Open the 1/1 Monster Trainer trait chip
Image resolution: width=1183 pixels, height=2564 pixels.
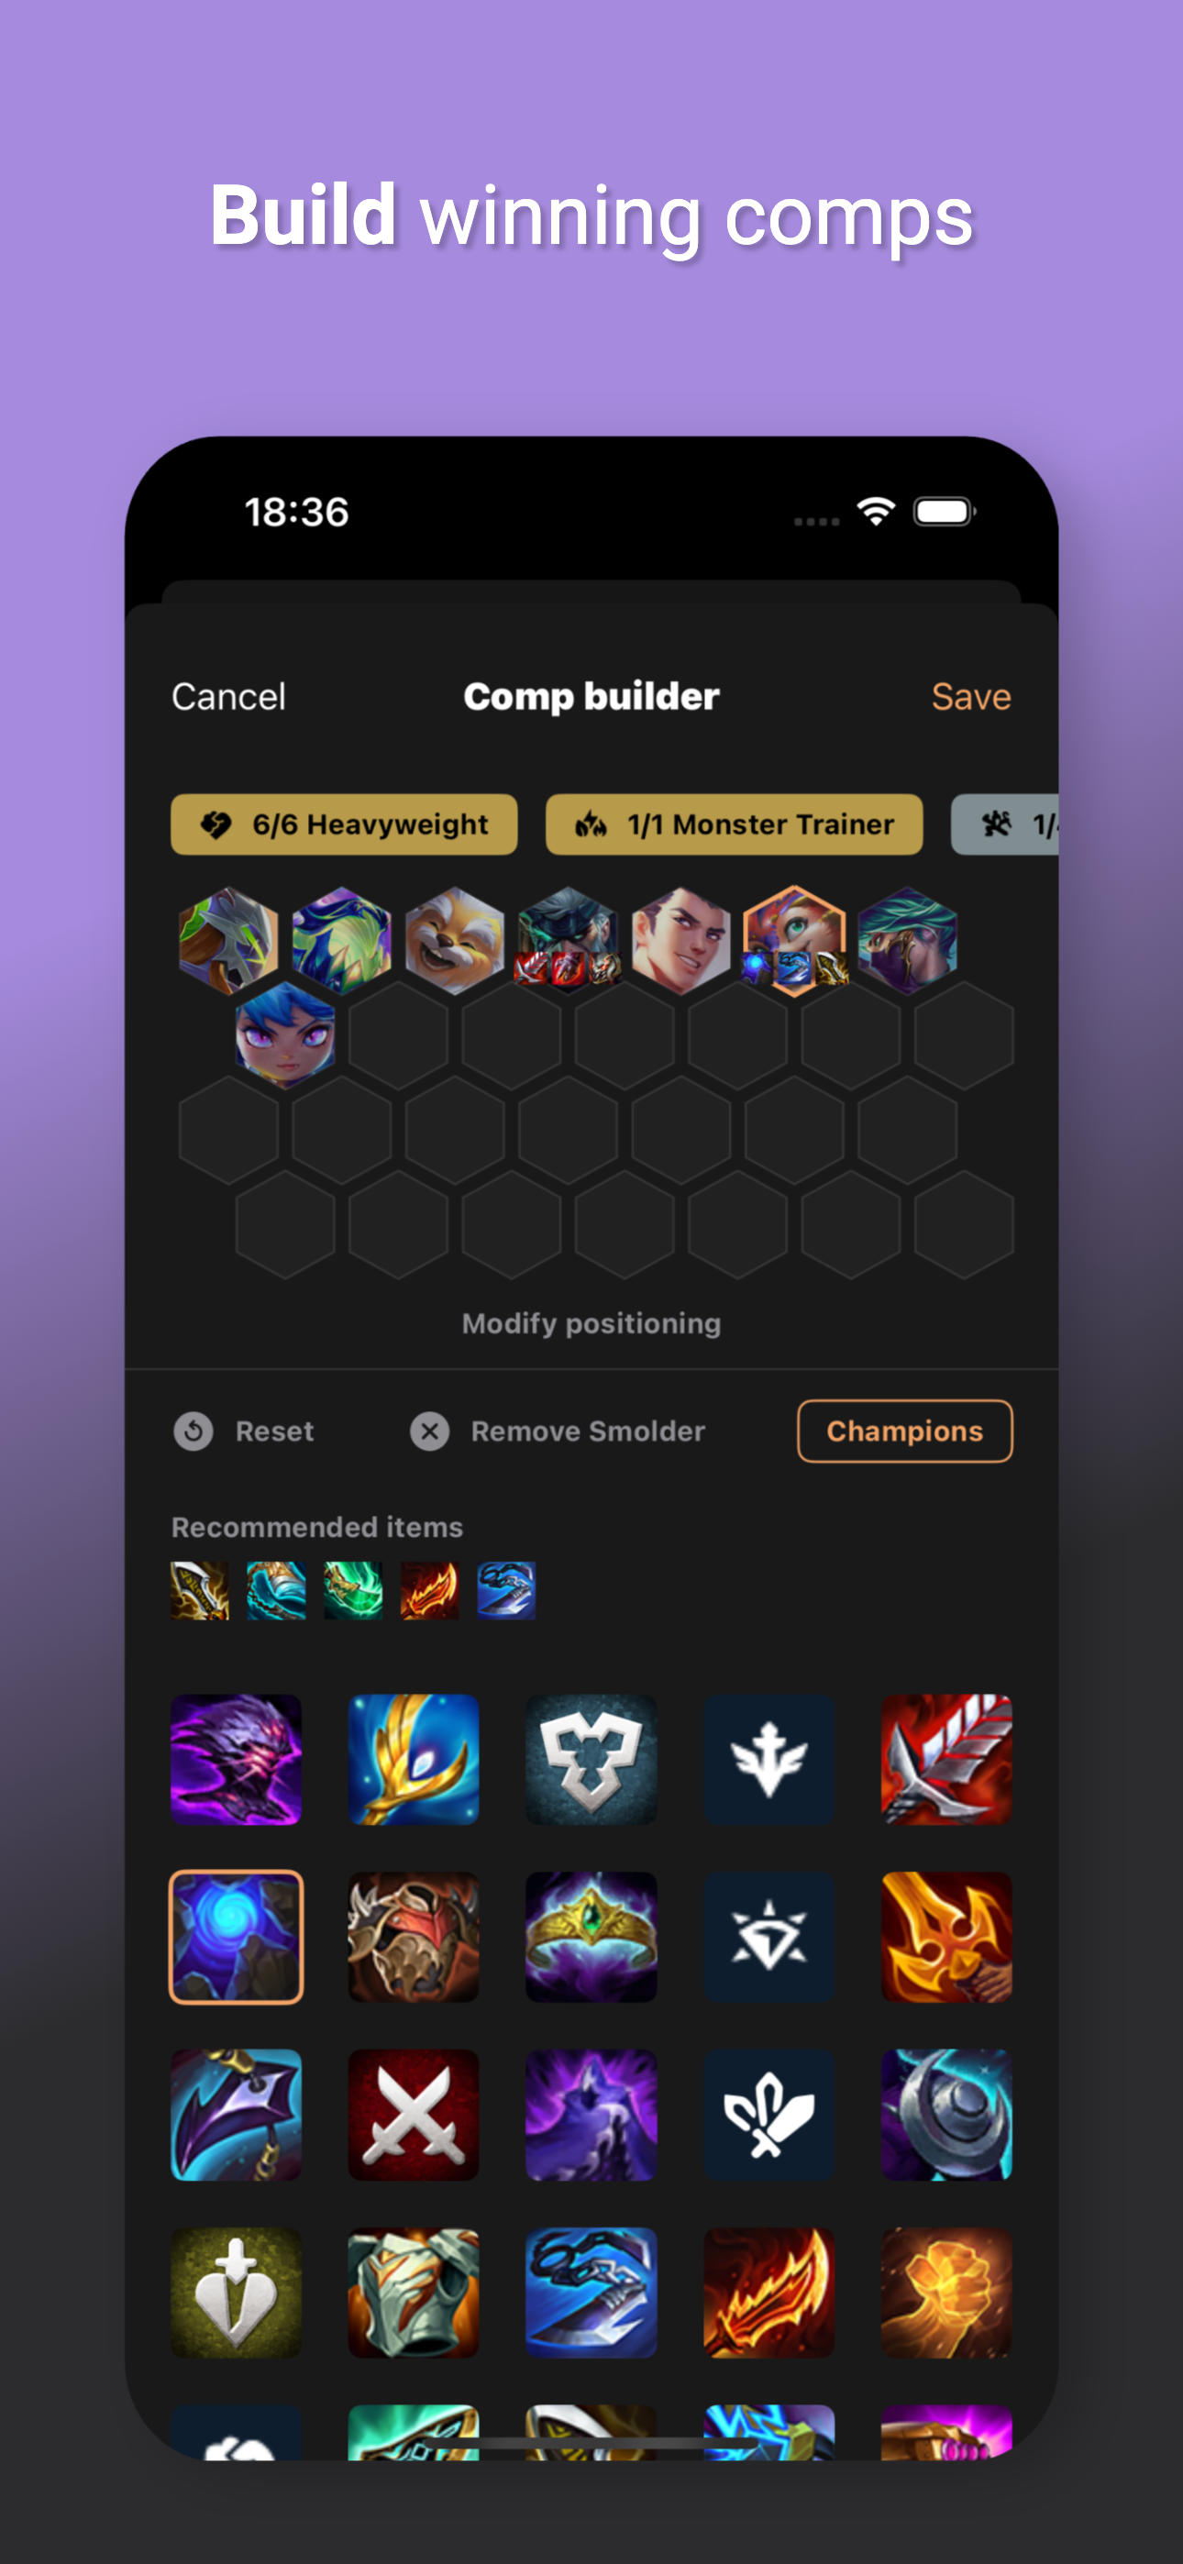click(x=734, y=824)
